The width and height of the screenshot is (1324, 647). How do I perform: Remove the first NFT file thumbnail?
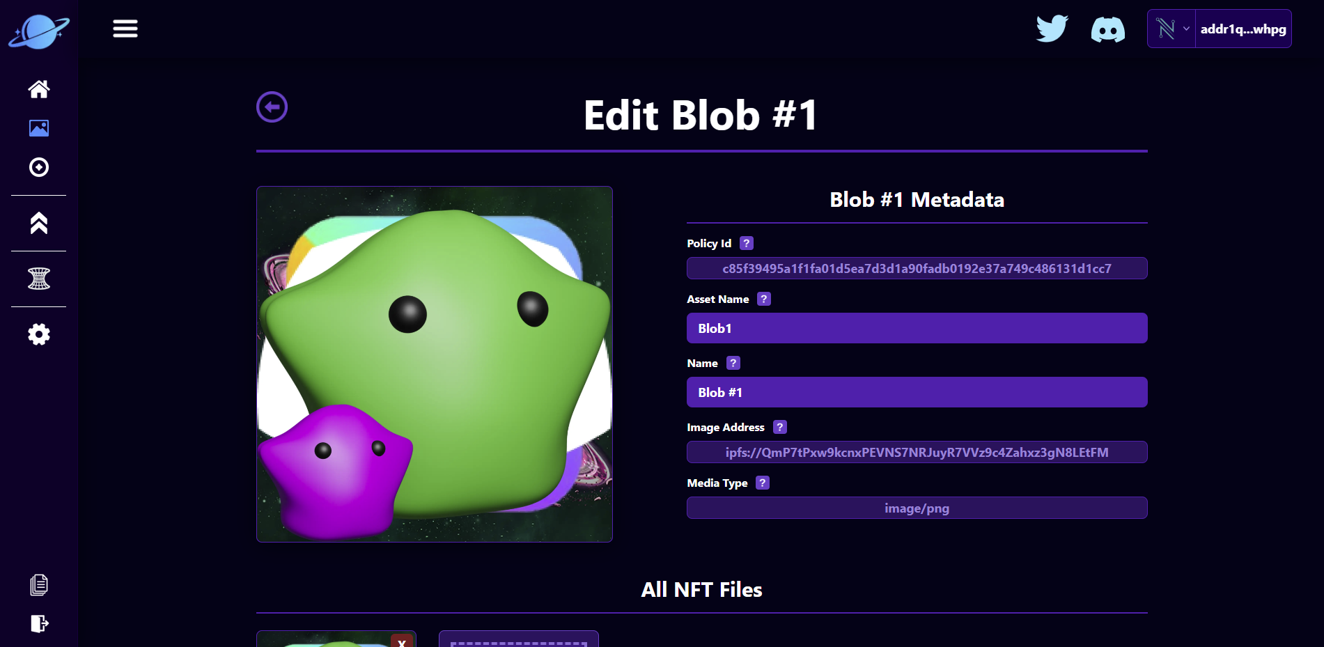tap(402, 641)
